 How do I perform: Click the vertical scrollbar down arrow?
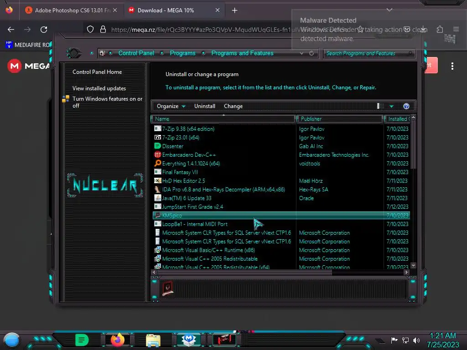(413, 265)
